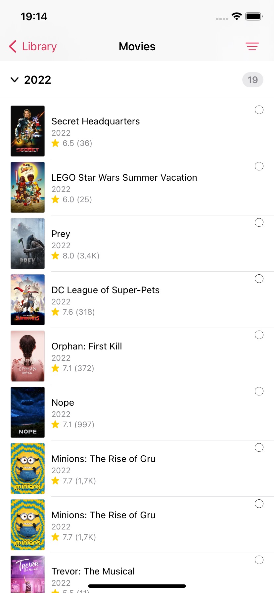Image resolution: width=274 pixels, height=593 pixels.
Task: Collapse the 2022 section chevron
Action: 15,80
